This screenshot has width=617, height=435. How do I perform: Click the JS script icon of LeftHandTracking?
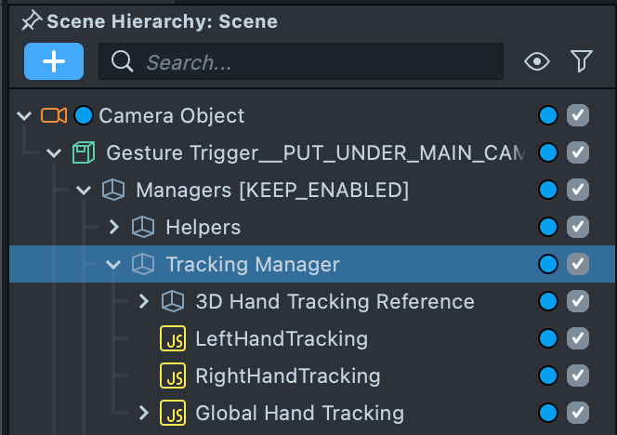click(172, 339)
